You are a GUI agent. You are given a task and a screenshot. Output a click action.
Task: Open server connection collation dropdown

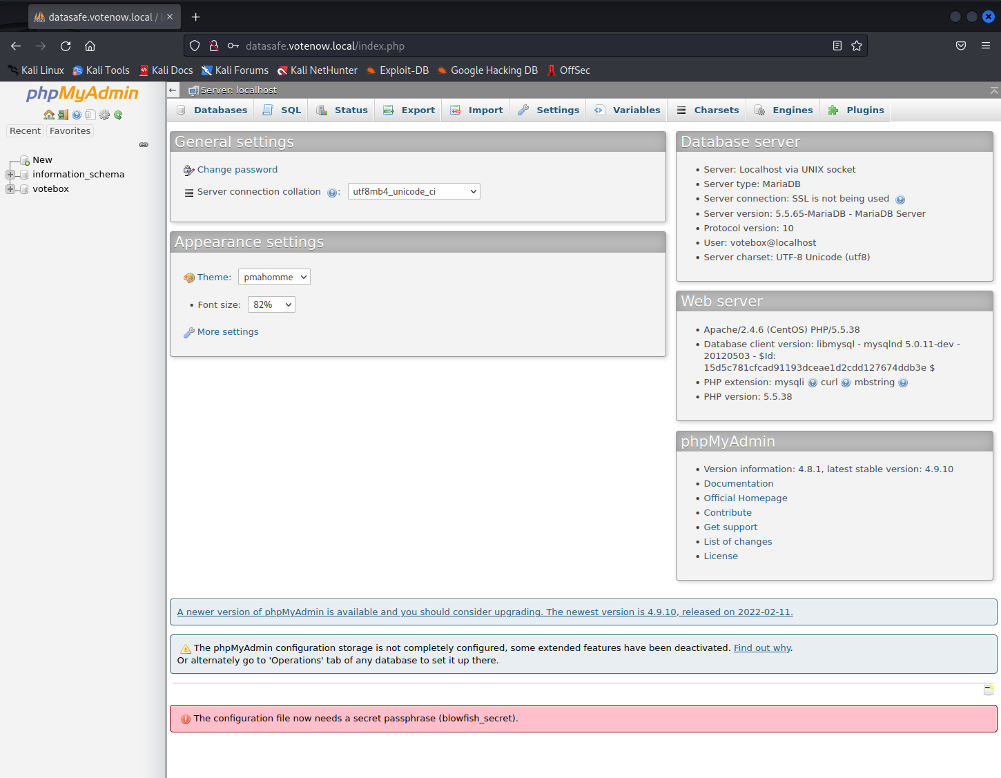pos(414,192)
